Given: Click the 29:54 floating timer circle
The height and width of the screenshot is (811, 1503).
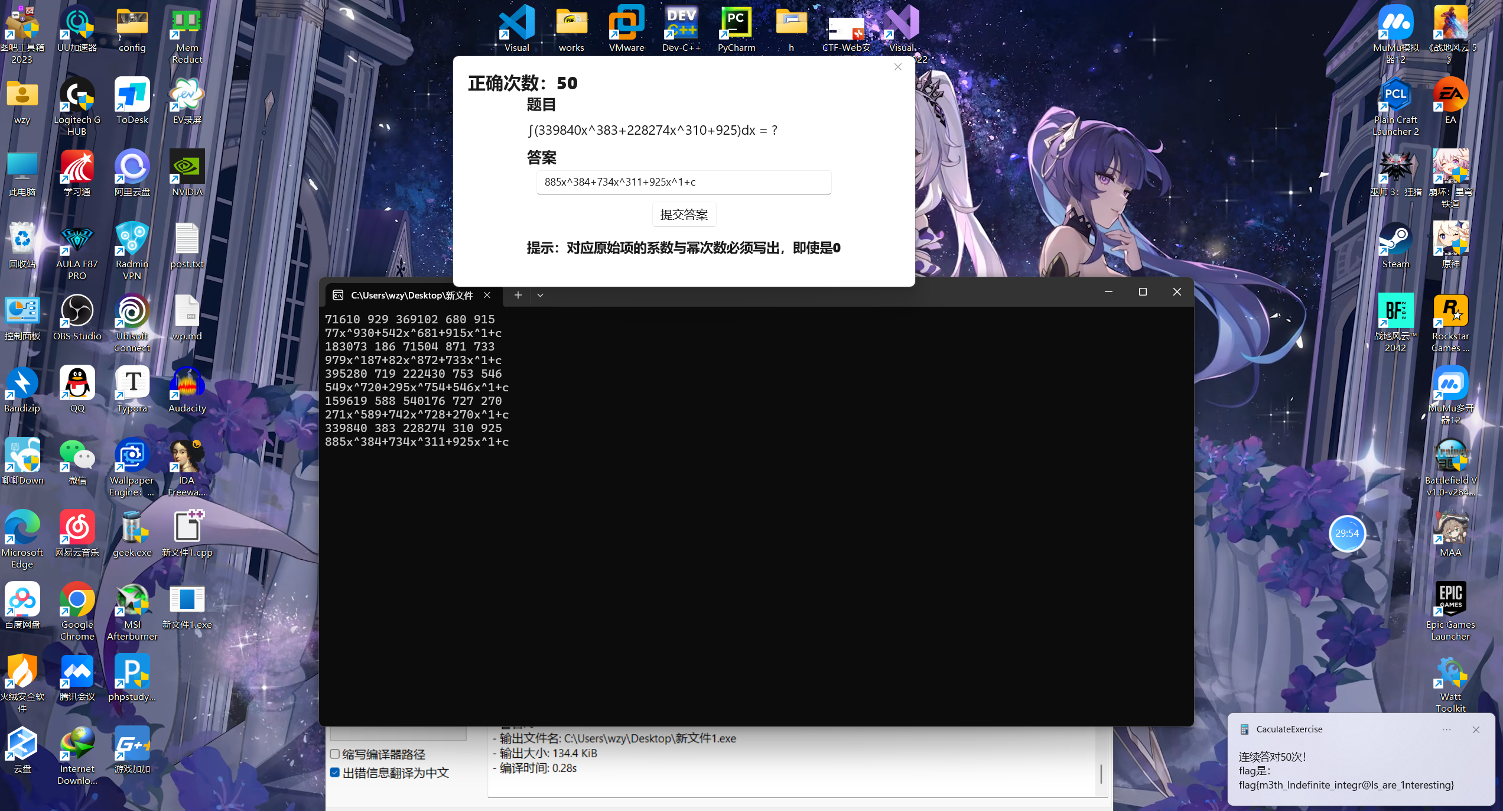Looking at the screenshot, I should 1346,533.
